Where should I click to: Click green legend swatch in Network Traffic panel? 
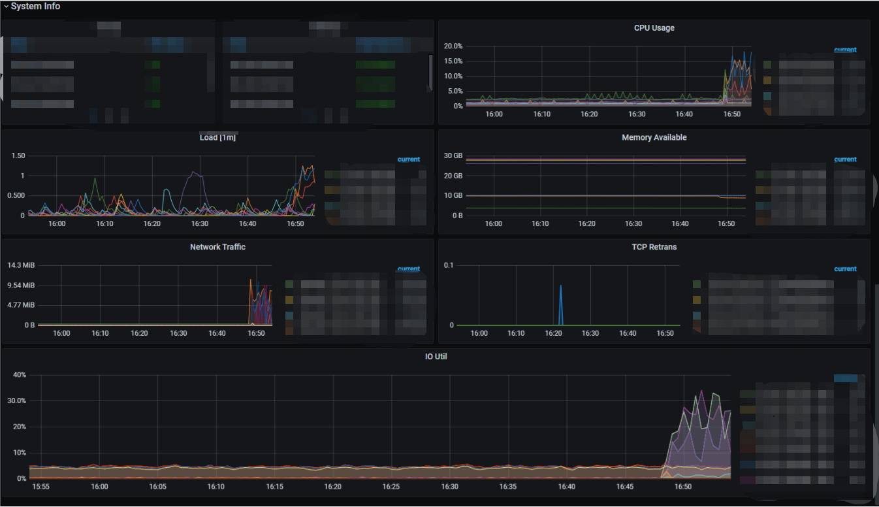point(289,284)
